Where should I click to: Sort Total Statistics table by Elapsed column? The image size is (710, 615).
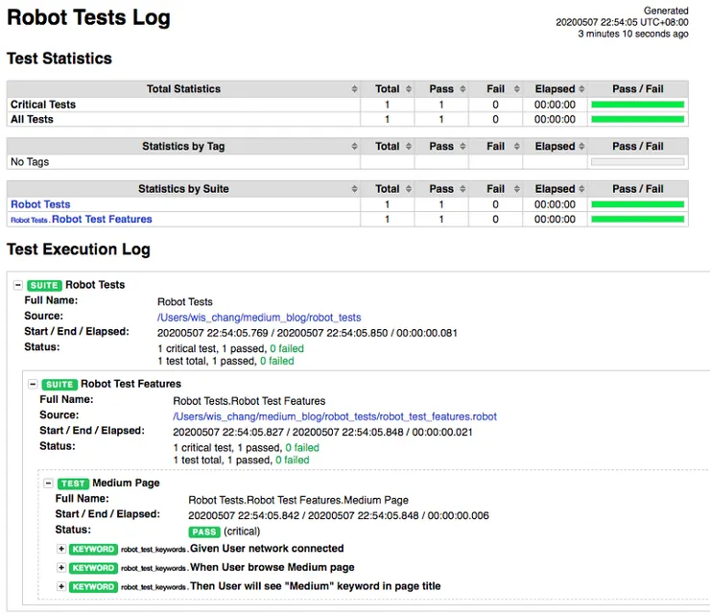(x=555, y=89)
